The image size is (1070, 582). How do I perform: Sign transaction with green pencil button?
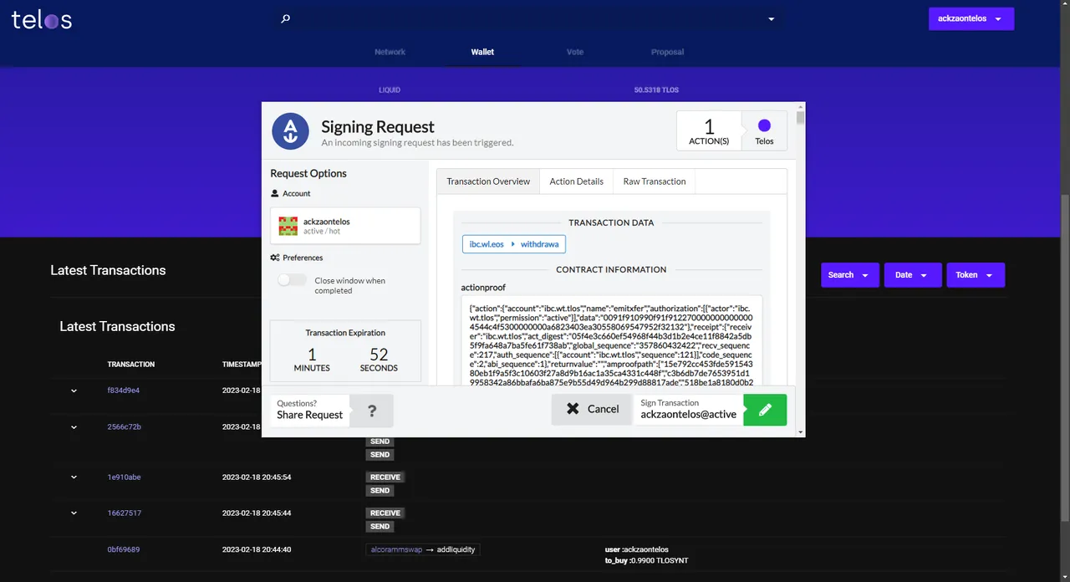tap(765, 410)
